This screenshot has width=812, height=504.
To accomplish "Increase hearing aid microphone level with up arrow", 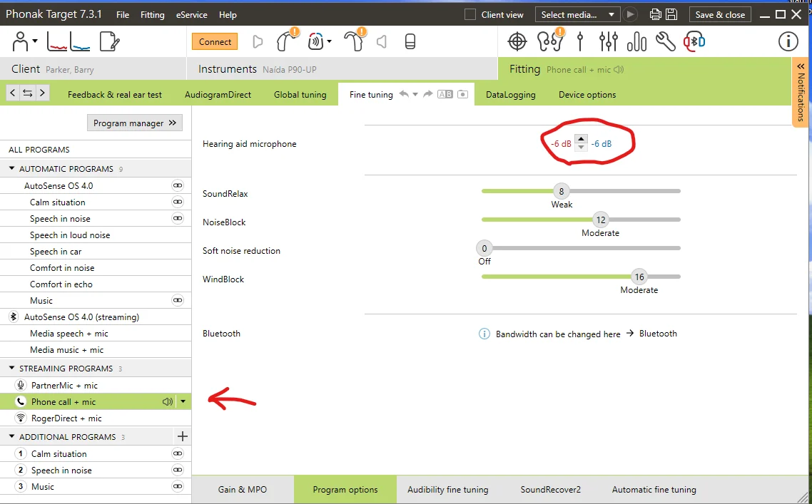I will pos(581,139).
